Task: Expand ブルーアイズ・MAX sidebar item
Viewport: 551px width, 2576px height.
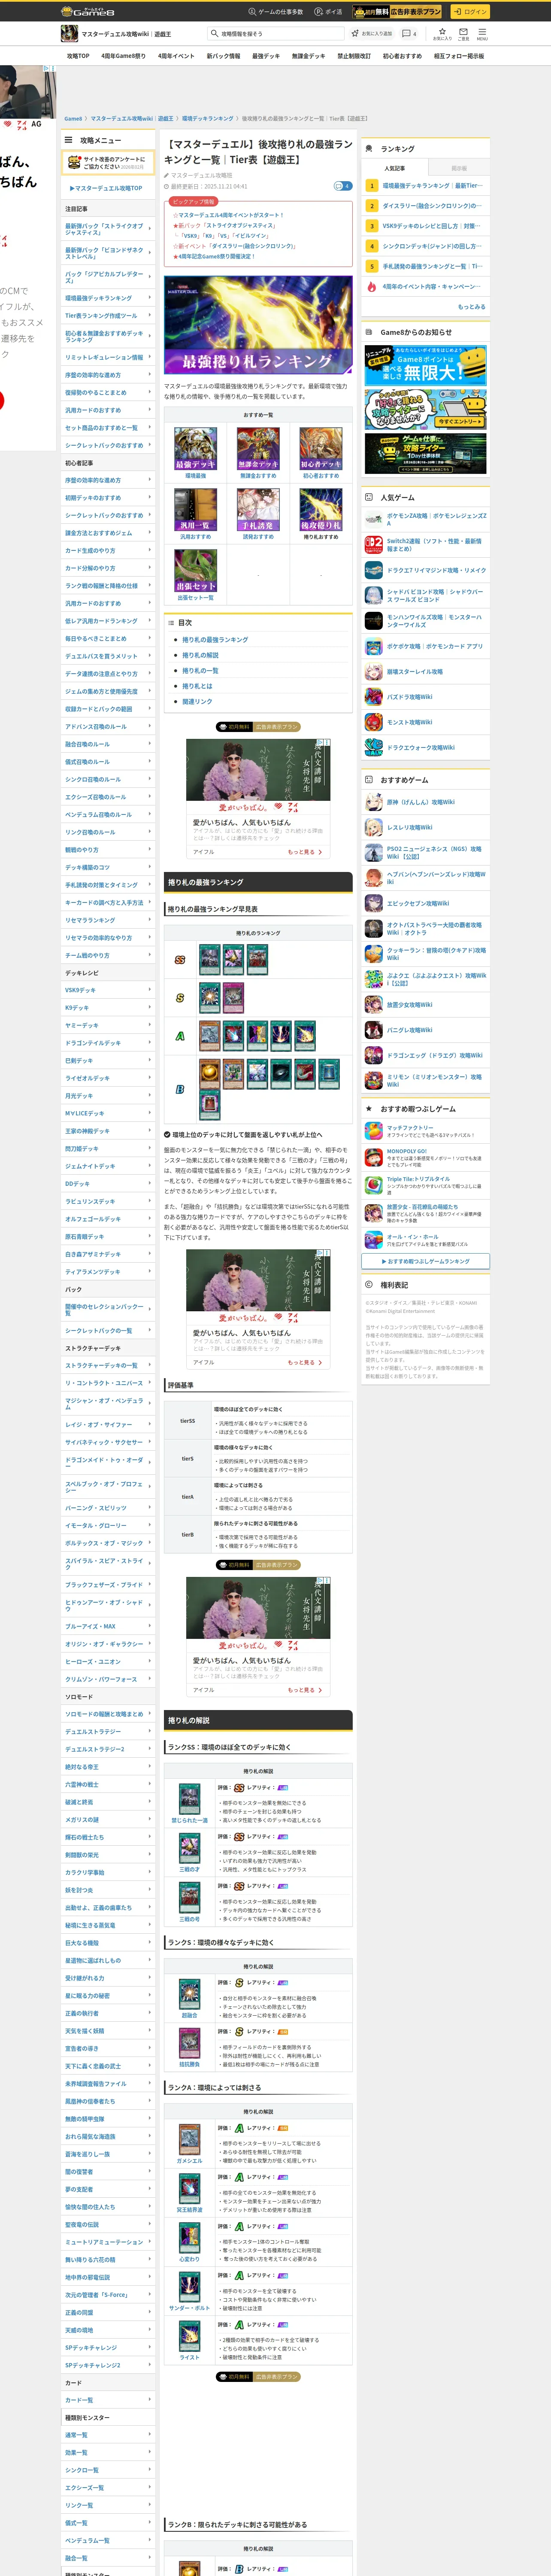Action: pyautogui.click(x=108, y=1626)
